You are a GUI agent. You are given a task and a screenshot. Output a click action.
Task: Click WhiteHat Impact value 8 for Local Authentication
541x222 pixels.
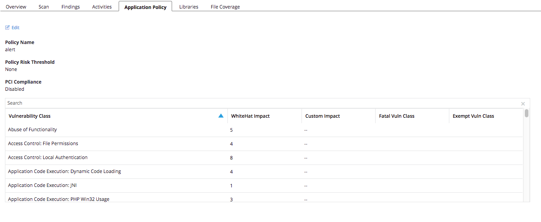[x=231, y=158]
